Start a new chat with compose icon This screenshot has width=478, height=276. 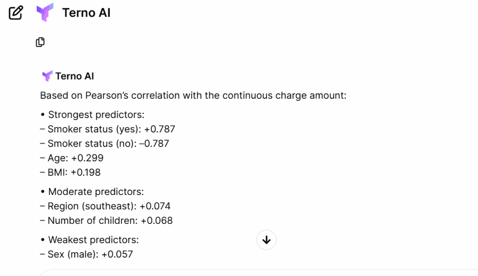pos(16,13)
